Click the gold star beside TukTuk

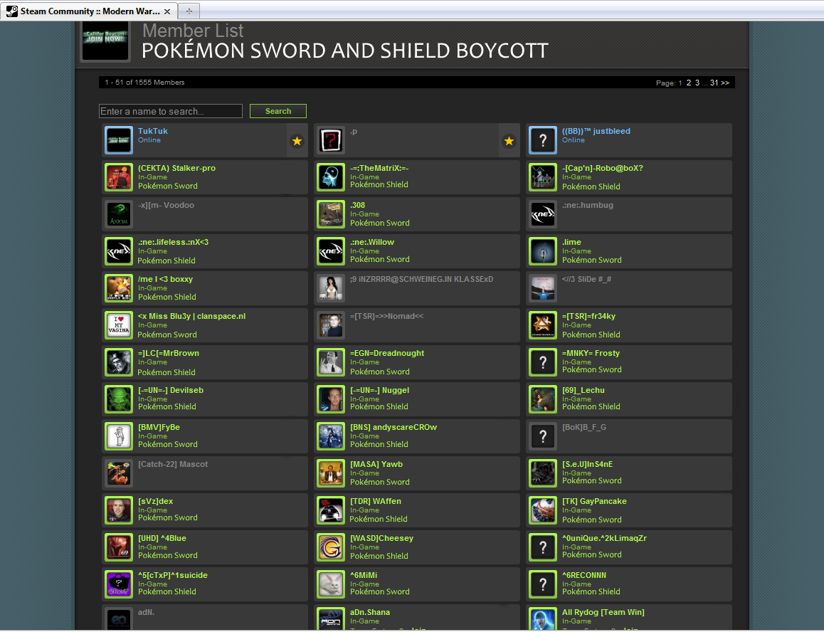pyautogui.click(x=297, y=141)
